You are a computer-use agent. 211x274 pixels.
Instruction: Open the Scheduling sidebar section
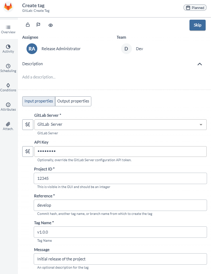tap(8, 68)
